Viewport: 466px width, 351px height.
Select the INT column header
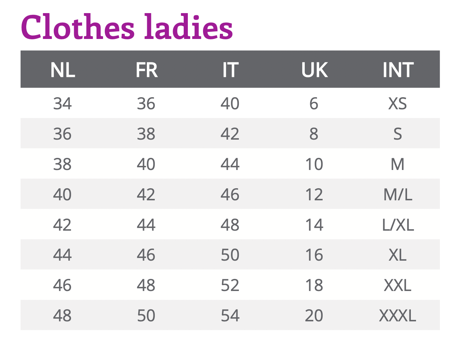(398, 70)
